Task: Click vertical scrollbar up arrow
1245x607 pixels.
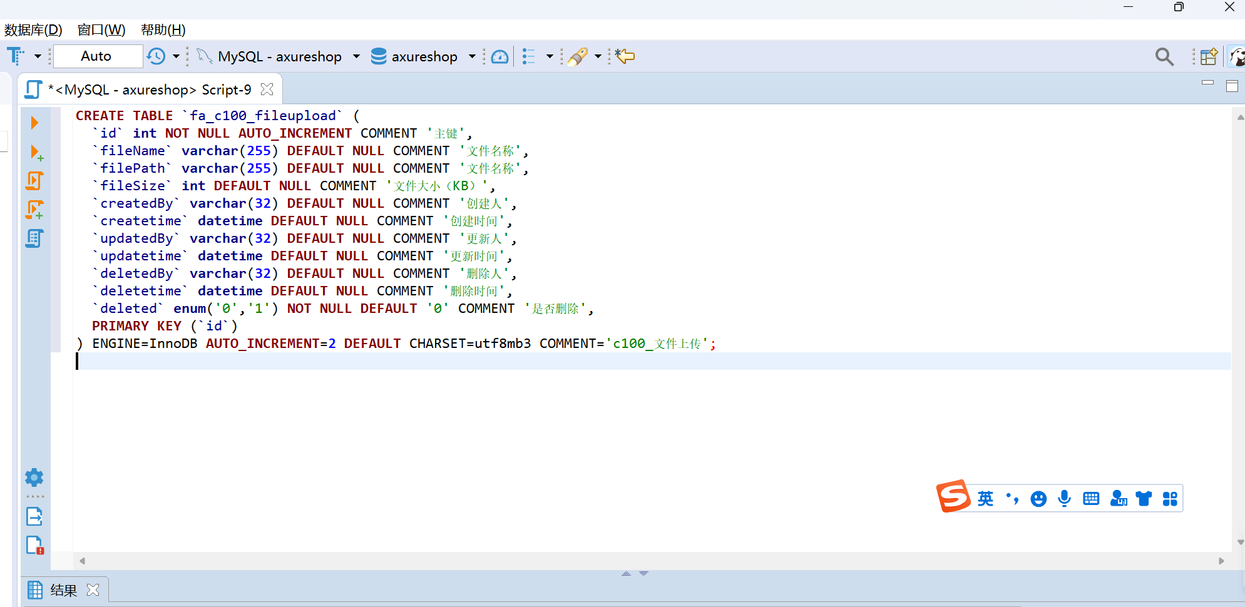Action: 1239,117
